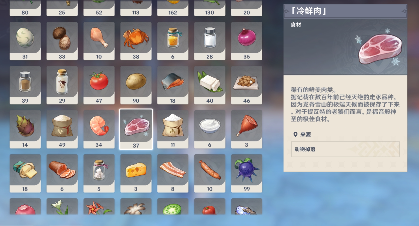Image resolution: width=419 pixels, height=226 pixels.
Task: Select the shrimp meat item with 34
Action: 99,129
